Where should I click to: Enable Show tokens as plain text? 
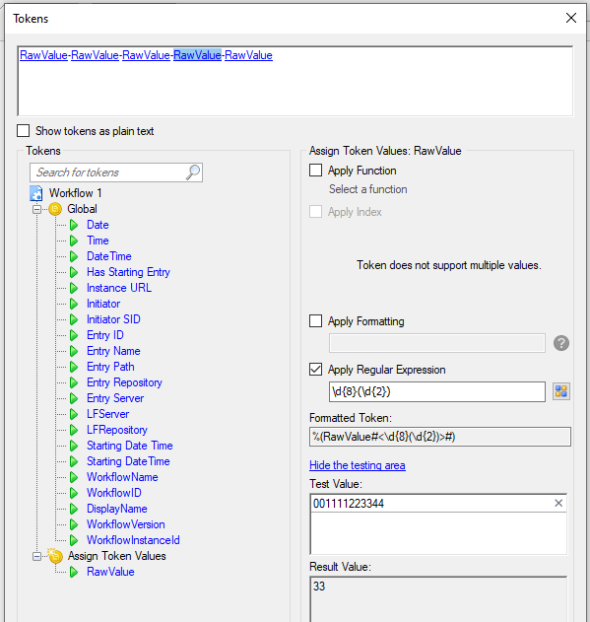tap(24, 130)
